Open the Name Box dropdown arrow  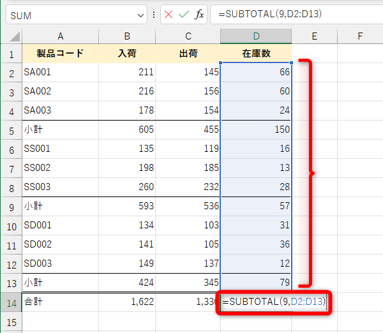tap(140, 15)
